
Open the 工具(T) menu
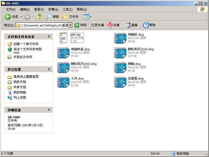pyautogui.click(x=67, y=9)
